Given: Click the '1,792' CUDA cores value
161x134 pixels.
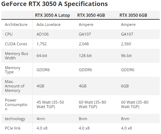Looking at the screenshot, I should tap(42, 44).
